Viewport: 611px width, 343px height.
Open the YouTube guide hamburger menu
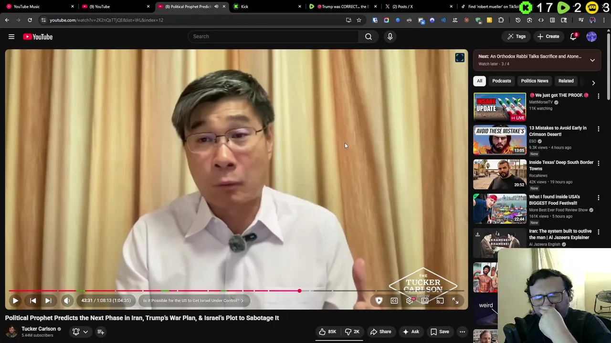click(x=11, y=37)
